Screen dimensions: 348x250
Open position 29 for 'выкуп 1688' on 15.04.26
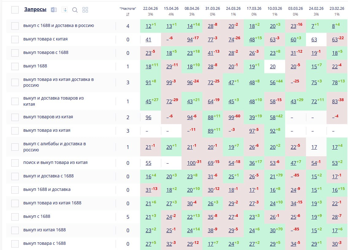[x=169, y=66]
